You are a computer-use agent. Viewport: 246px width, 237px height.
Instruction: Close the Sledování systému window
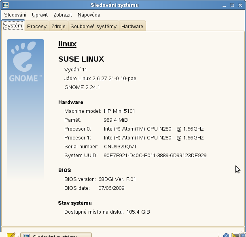[240, 5]
